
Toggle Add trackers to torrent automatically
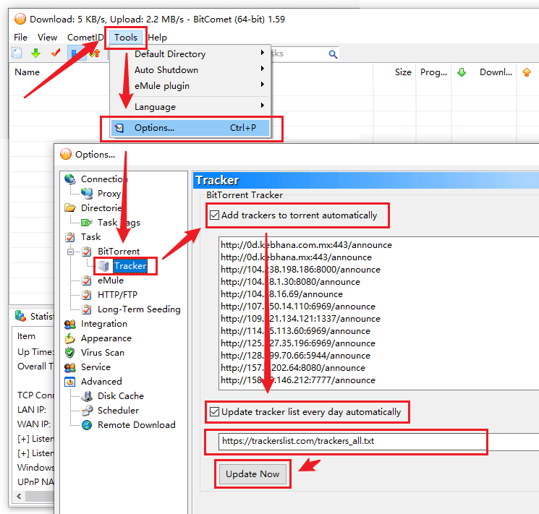(x=215, y=215)
